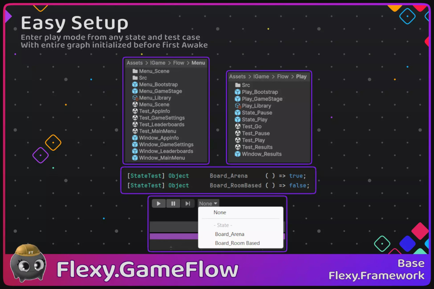The image size is (434, 289).
Task: Click the true value in code
Action: 296,176
